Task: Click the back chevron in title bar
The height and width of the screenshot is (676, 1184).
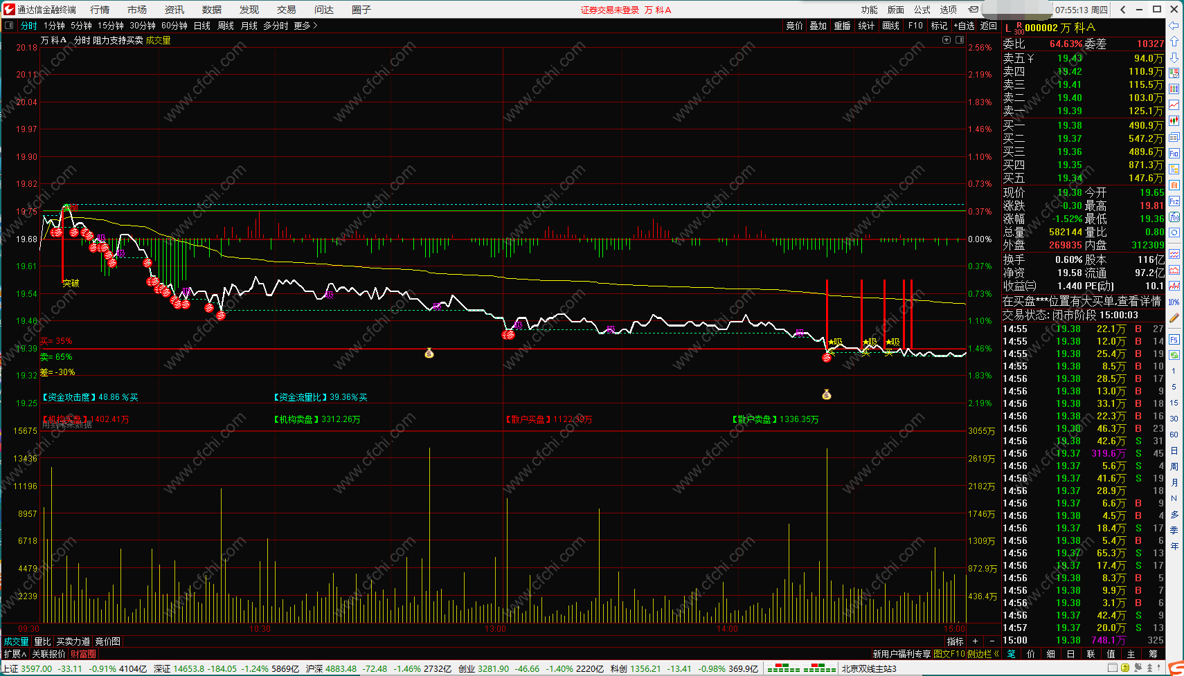Action: tap(1123, 10)
